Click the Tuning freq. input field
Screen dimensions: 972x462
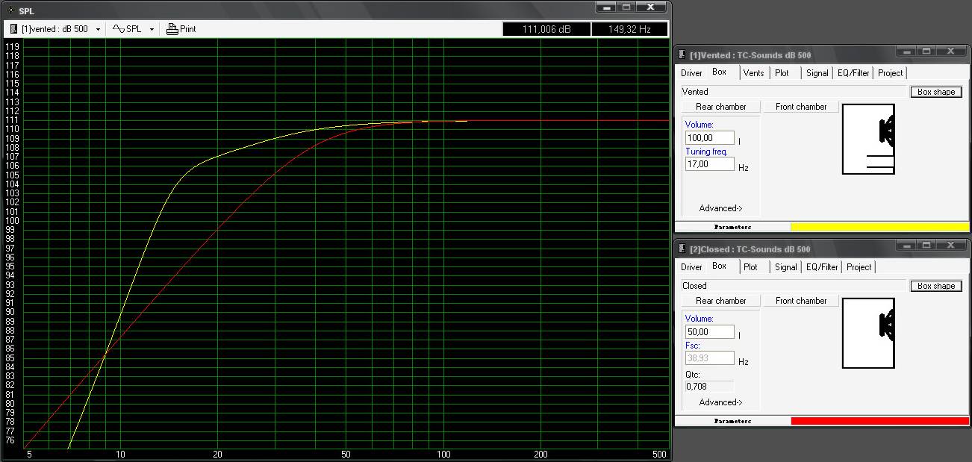pos(709,164)
